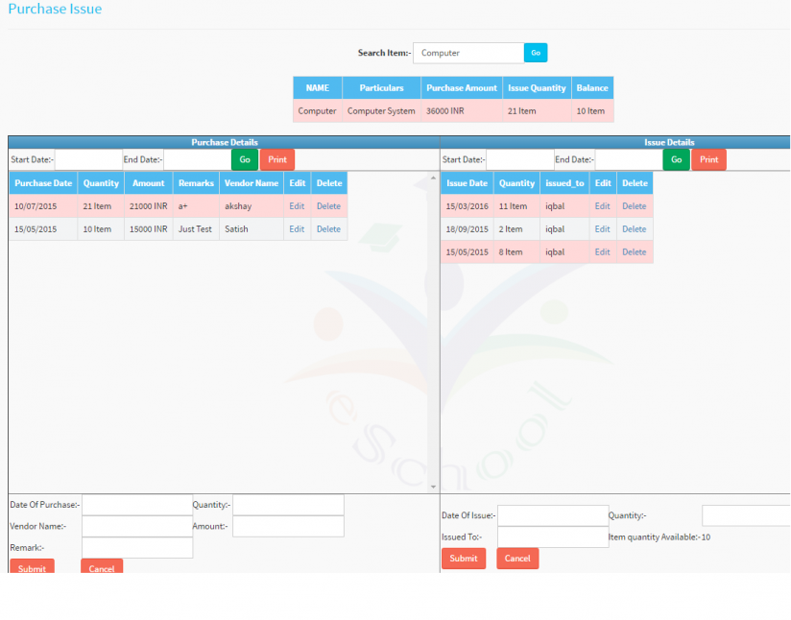Edit the 8 Item issue for iqbal
Viewport: 791px width, 620px height.
click(x=602, y=251)
